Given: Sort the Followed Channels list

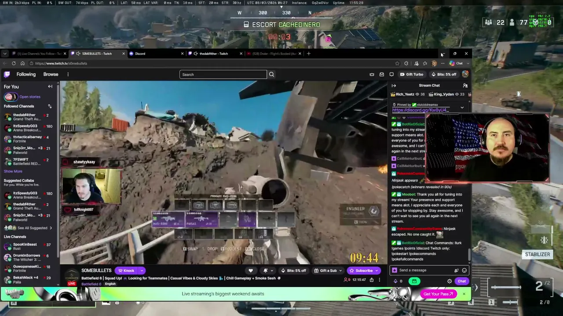Looking at the screenshot, I should tap(50, 106).
